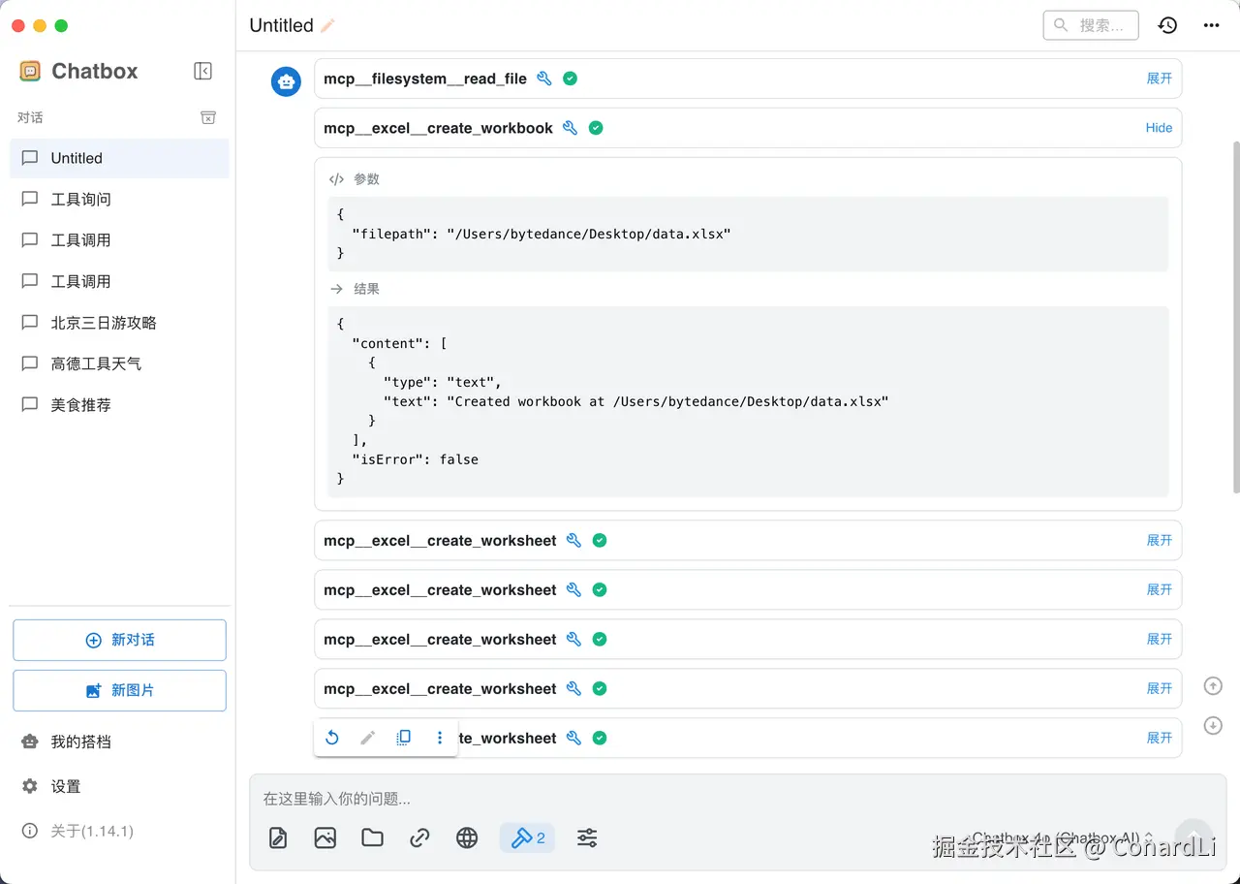
Task: Open conversation settings sliders icon
Action: [x=587, y=838]
